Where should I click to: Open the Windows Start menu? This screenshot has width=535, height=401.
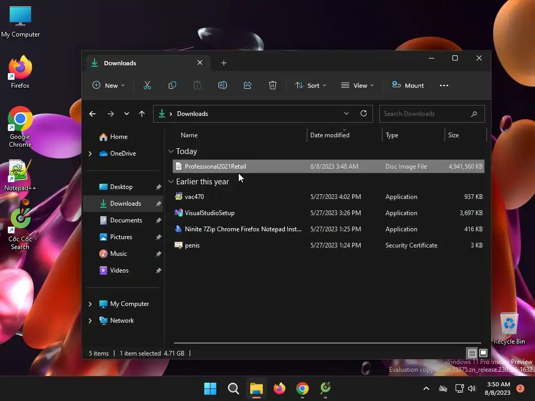tap(210, 388)
